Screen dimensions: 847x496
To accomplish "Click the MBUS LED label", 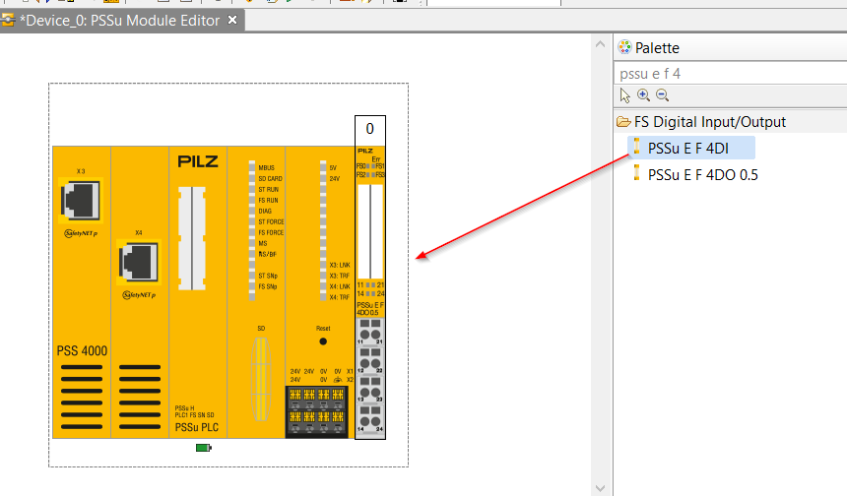I will coord(266,168).
